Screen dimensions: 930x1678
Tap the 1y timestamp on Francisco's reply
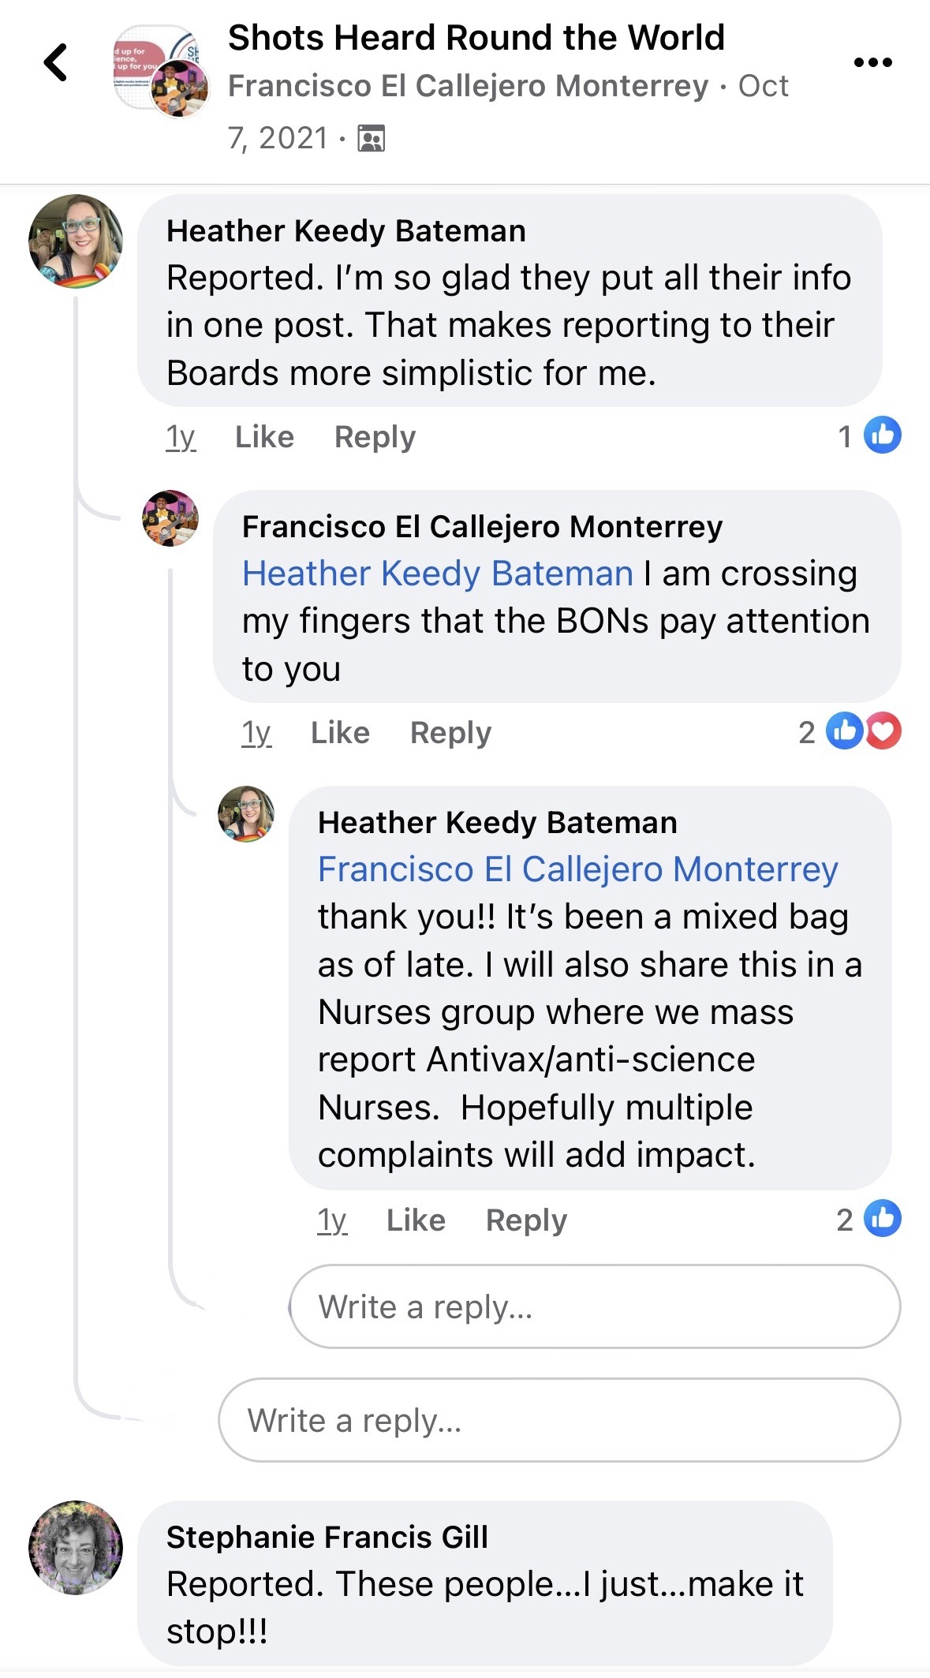[x=256, y=733]
